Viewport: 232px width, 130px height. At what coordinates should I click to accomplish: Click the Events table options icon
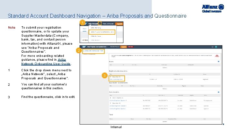pos(218,62)
